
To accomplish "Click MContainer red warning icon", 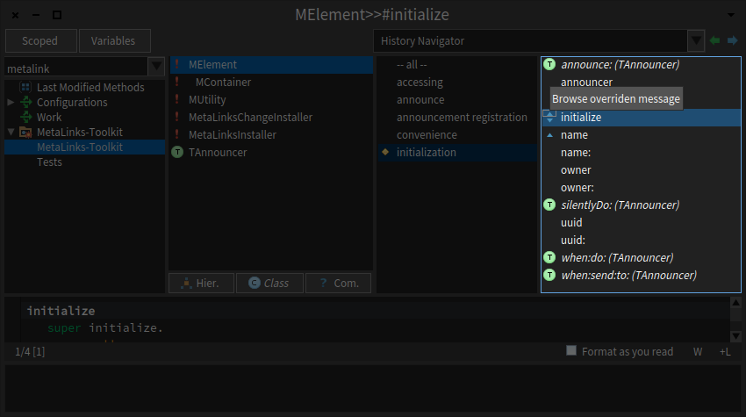I will tap(177, 82).
